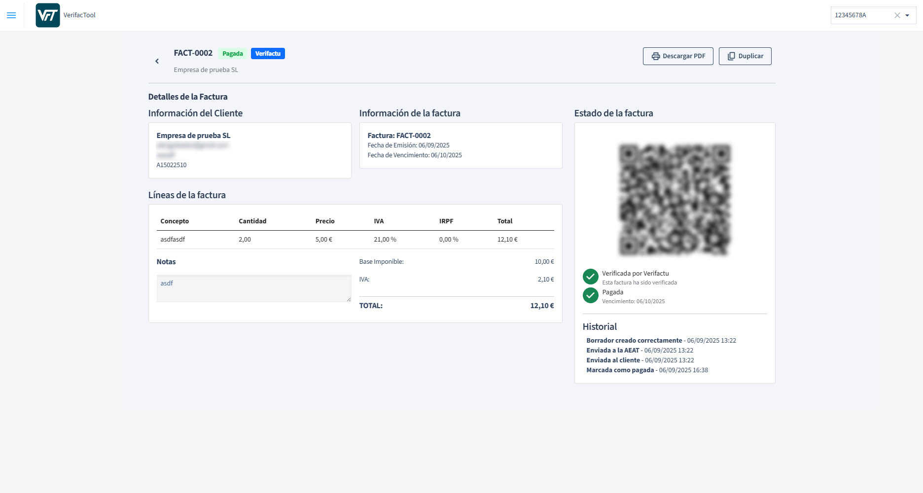Screen dimensions: 923x493
Task: Select the asdfasdf invoice line row
Action: point(355,240)
